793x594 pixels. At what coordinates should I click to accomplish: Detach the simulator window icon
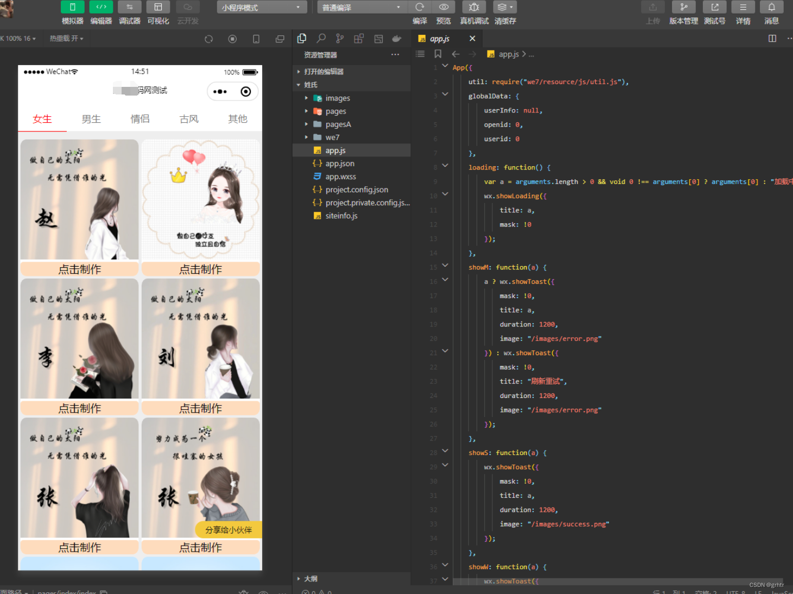point(280,39)
